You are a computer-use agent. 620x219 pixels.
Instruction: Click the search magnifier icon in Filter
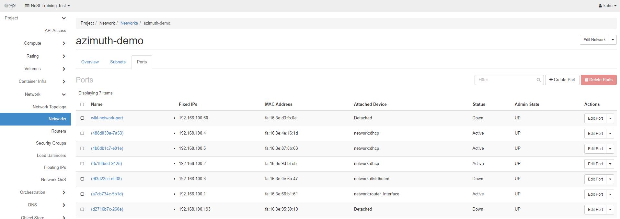coord(538,80)
